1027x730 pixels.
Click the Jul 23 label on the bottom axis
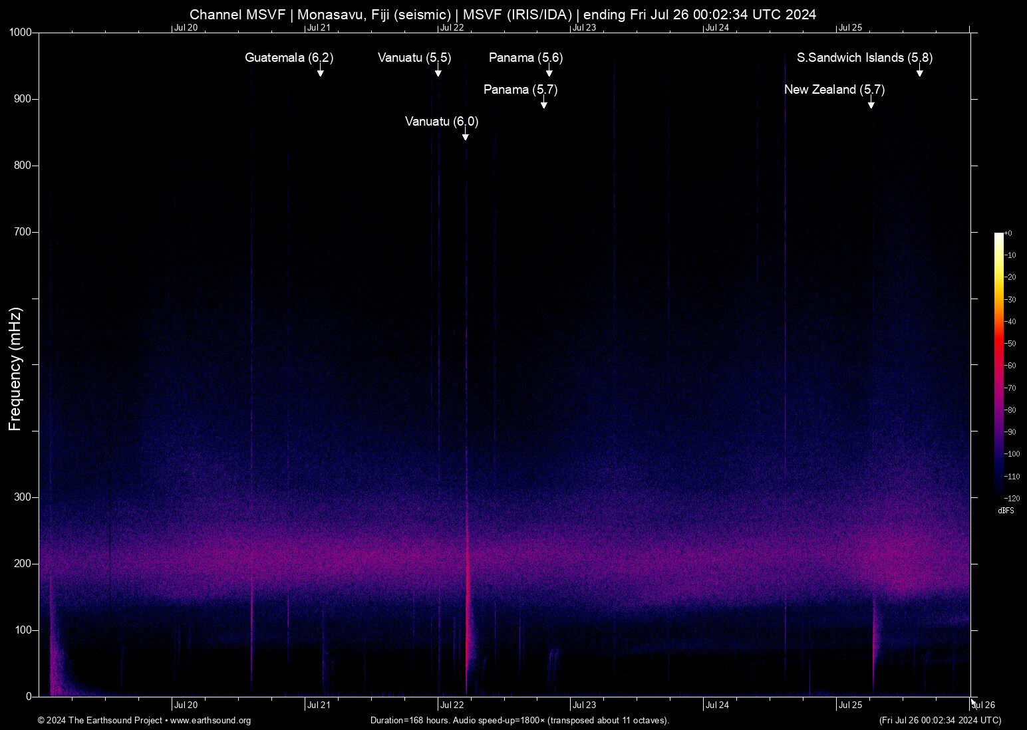pos(585,705)
